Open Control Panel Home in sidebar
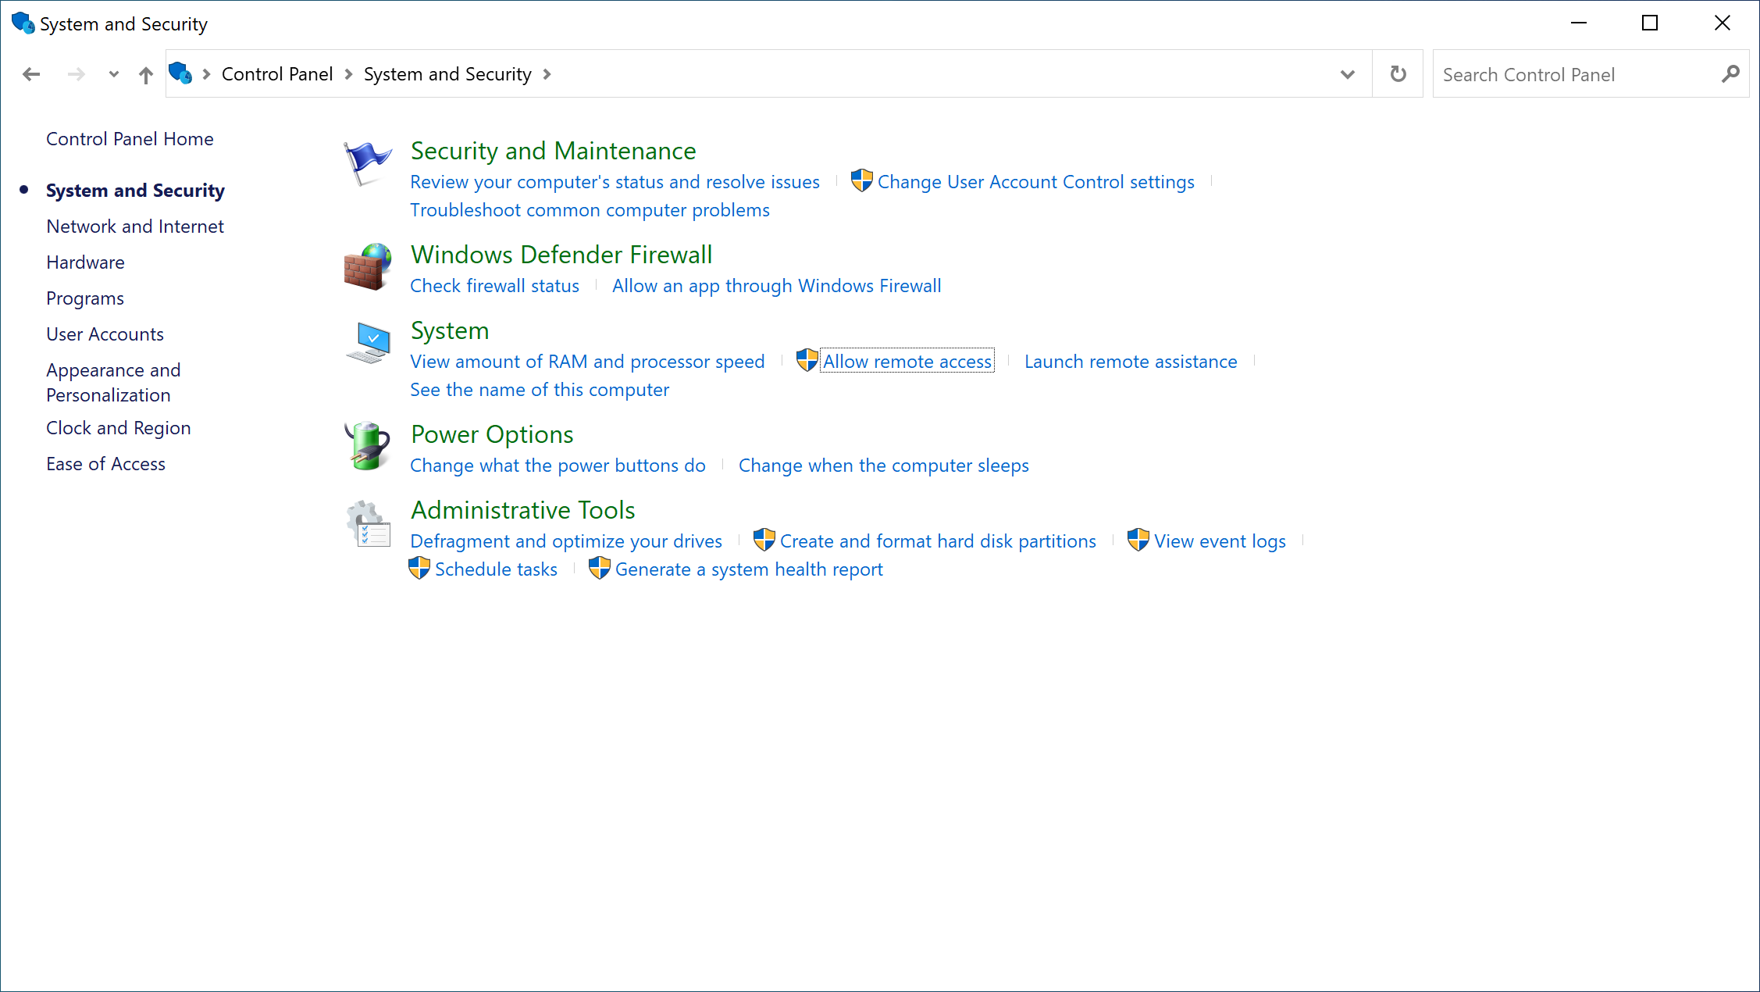Screen dimensions: 1760x992 coord(130,139)
